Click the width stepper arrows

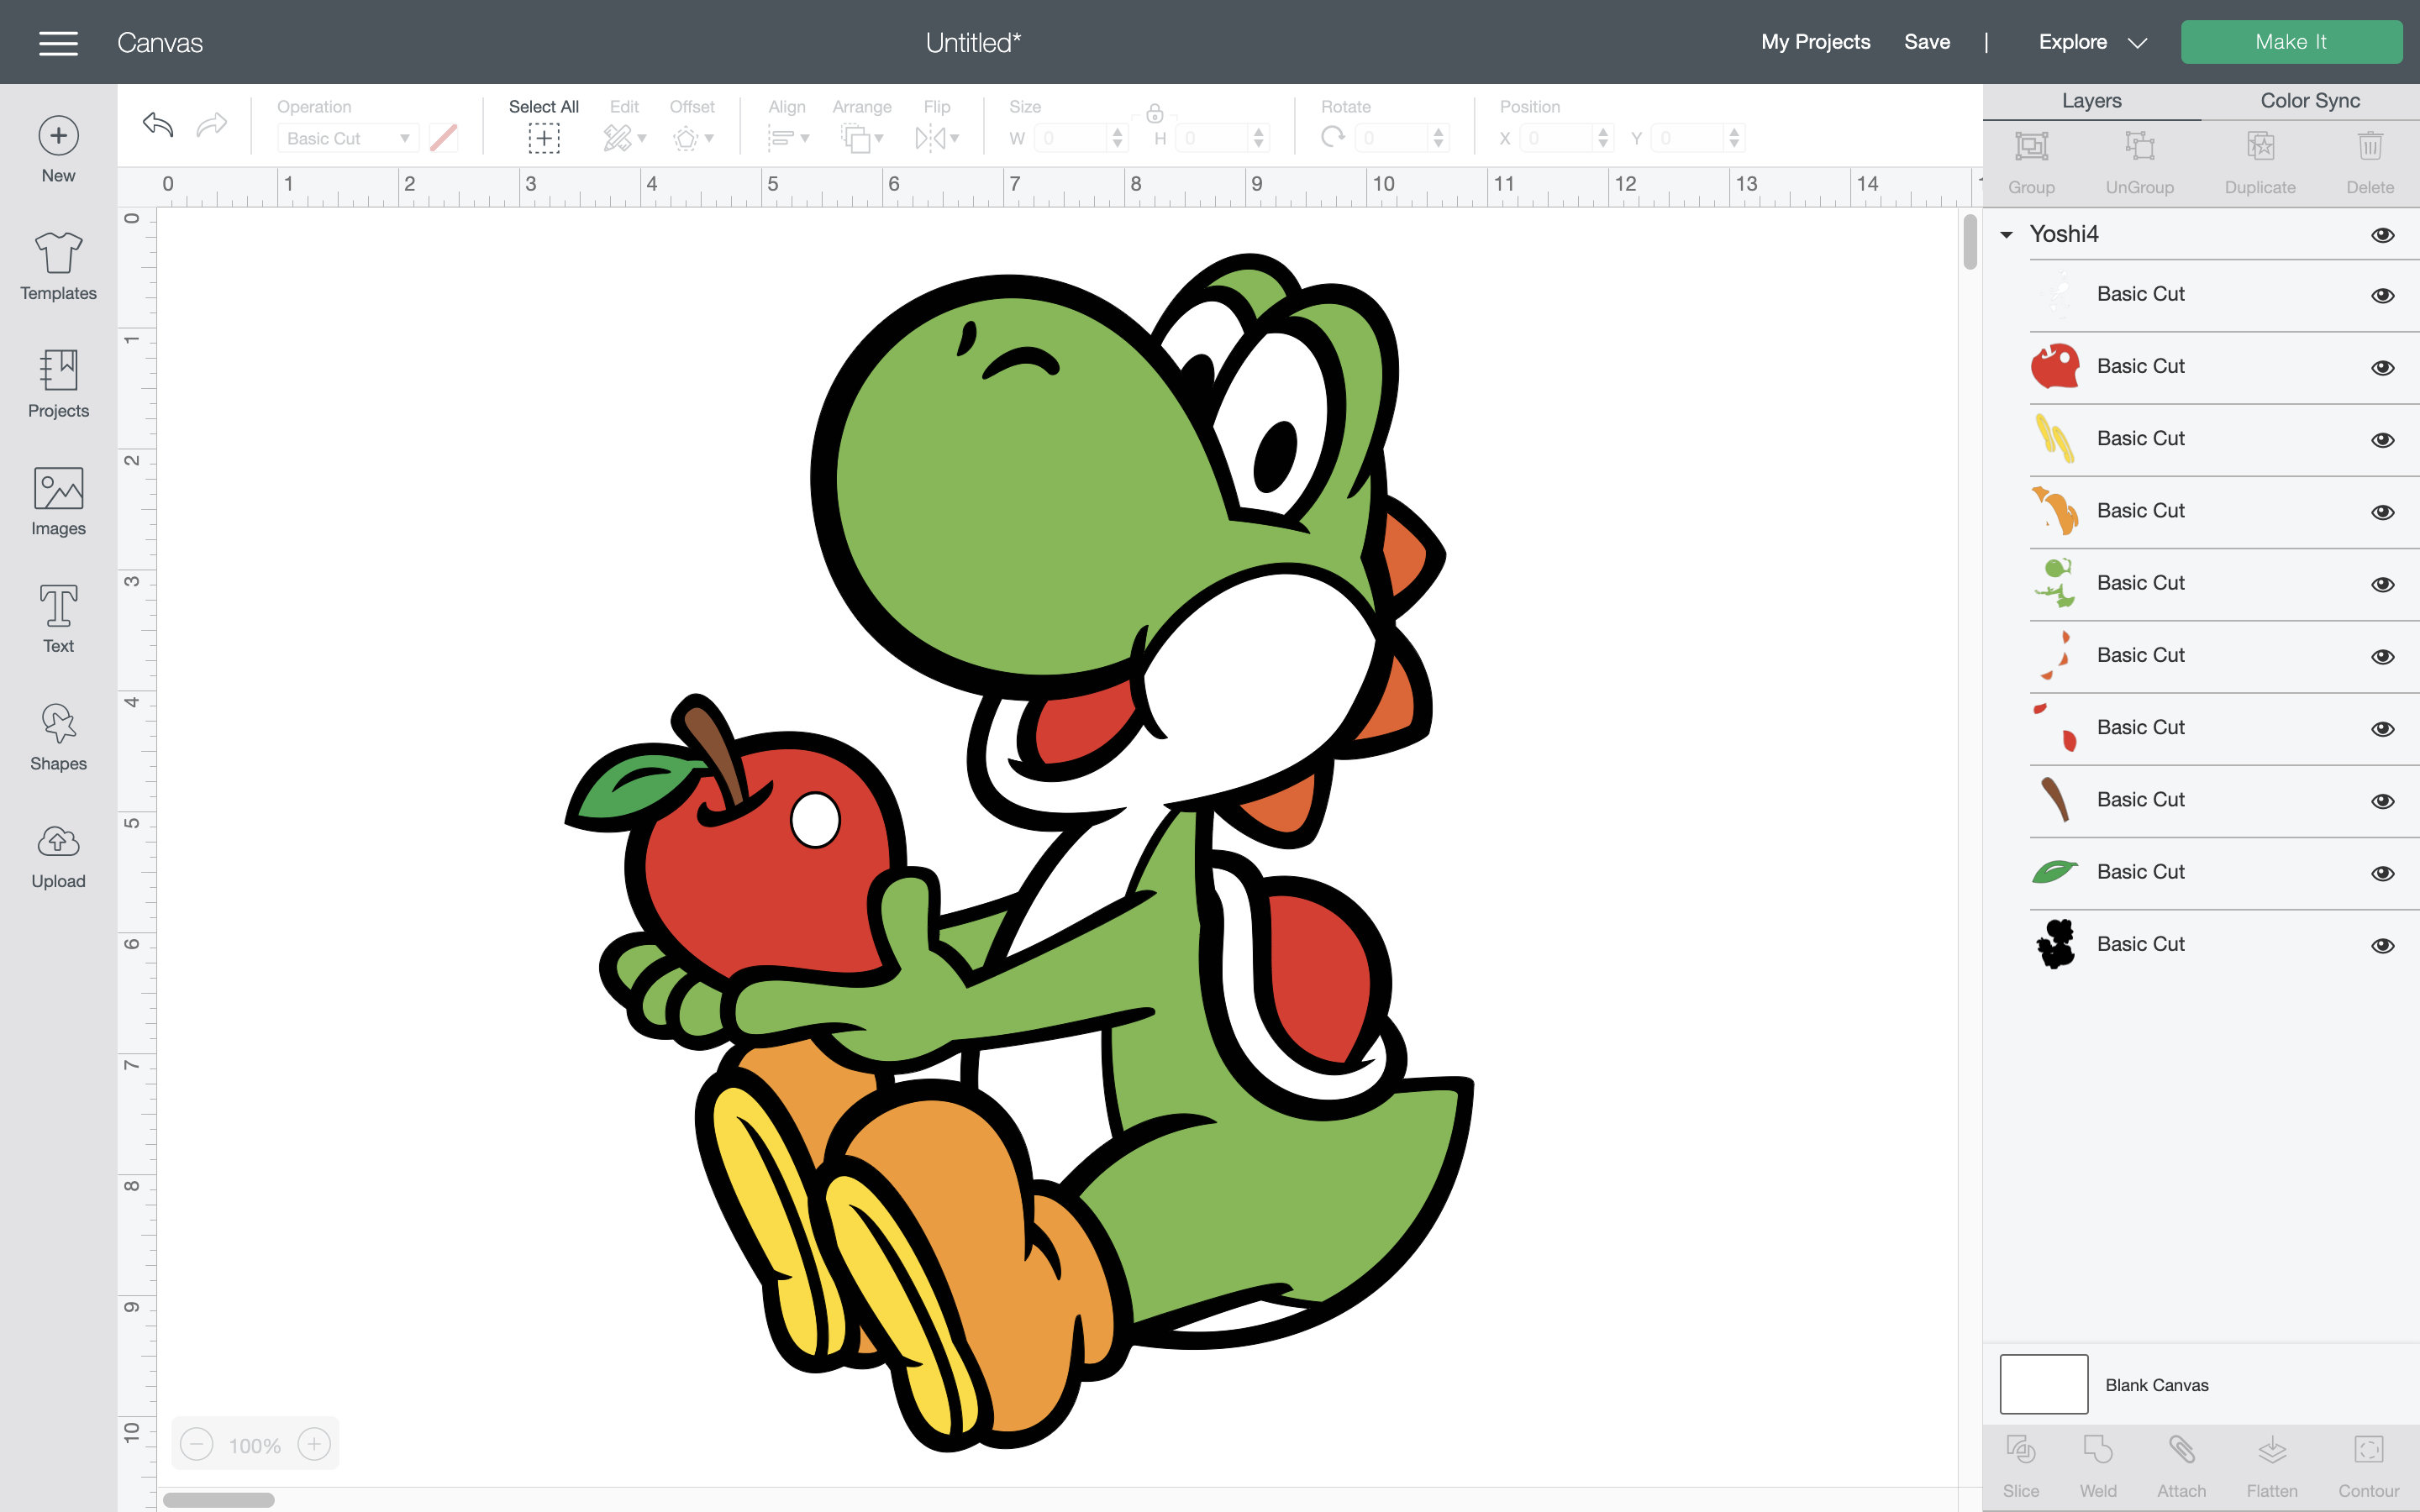[x=1117, y=138]
